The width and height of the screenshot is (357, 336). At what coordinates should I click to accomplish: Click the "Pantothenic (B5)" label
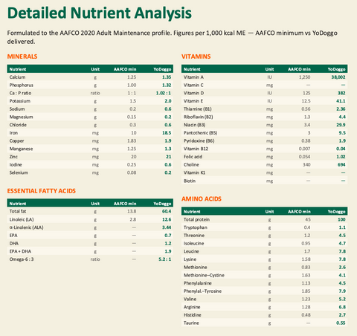coord(200,133)
